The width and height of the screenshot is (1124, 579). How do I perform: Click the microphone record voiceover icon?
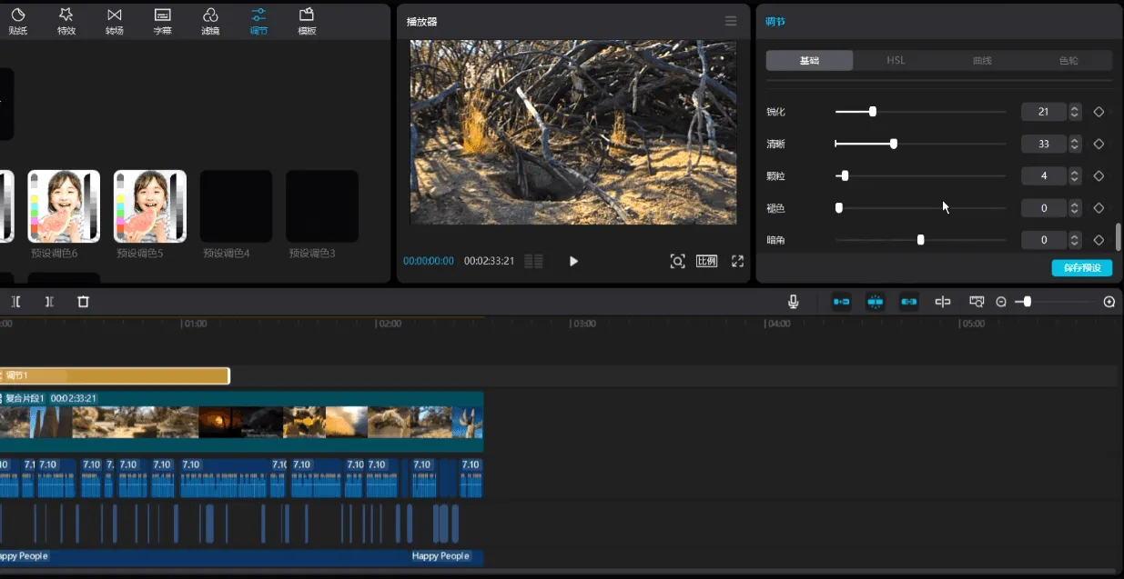[794, 302]
